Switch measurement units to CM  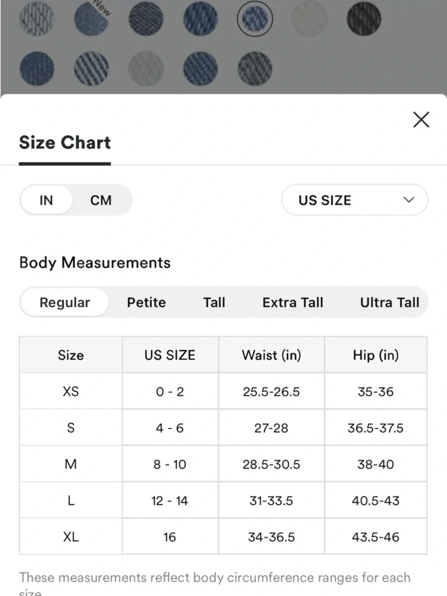click(101, 200)
